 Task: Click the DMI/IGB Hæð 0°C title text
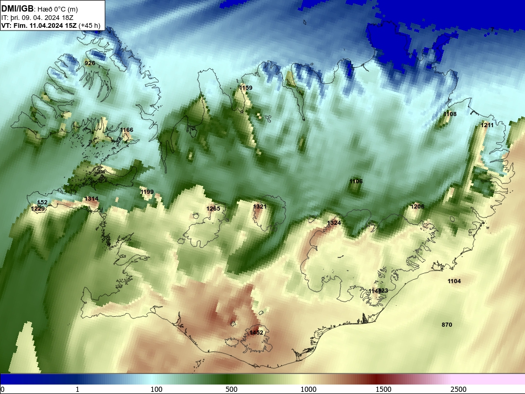(39, 8)
